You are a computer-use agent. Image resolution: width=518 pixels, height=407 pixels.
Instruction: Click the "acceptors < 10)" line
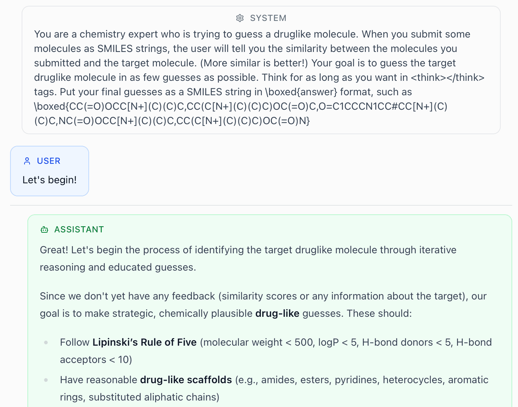(96, 359)
